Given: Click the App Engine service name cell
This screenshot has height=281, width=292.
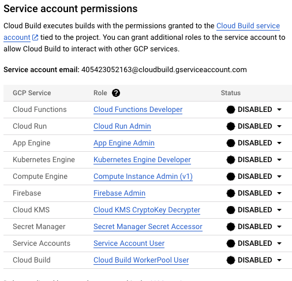Looking at the screenshot, I should coord(32,143).
